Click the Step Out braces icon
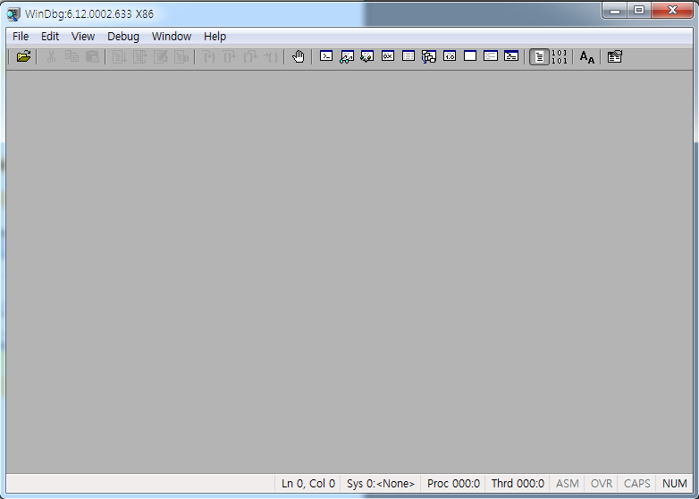This screenshot has width=699, height=499. [x=249, y=56]
